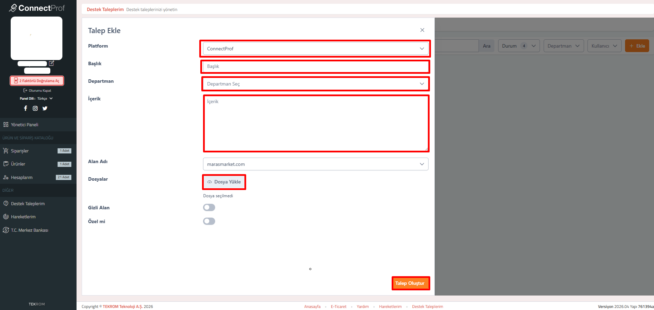Click the profile edit pencil icon
The image size is (654, 310).
coord(51,63)
